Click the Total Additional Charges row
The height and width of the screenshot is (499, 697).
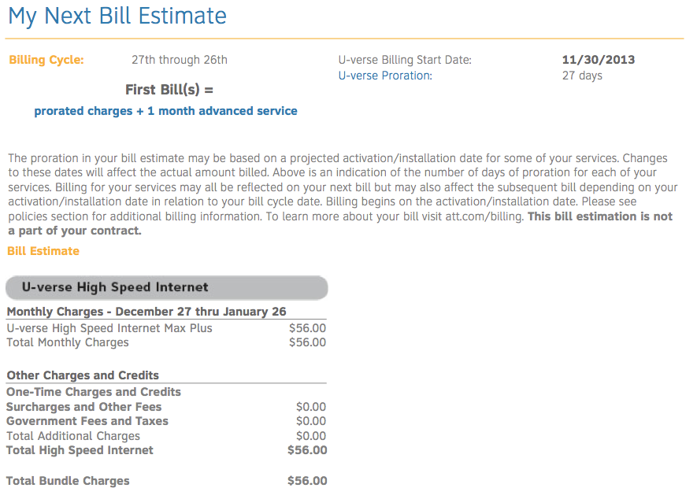166,436
